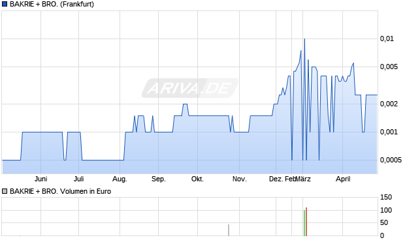This screenshot has width=405, height=242.
Task: Click the Sep. month label
Action: (158, 179)
